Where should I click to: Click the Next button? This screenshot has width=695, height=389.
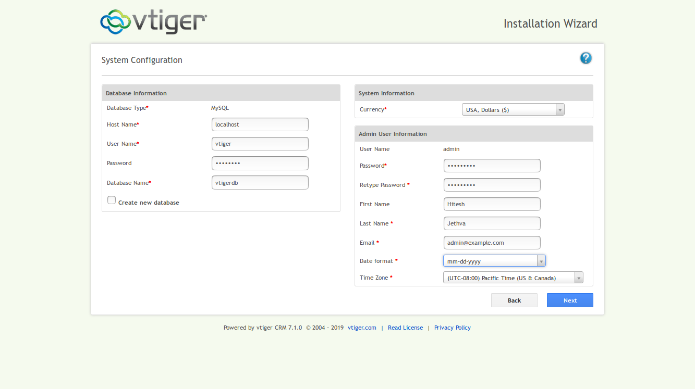click(x=570, y=300)
